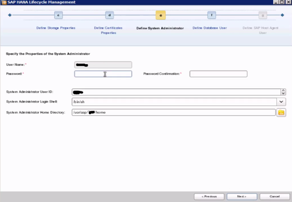Select roadmap step d box
Image resolution: width=292 pixels, height=202 pixels.
pos(109,15)
